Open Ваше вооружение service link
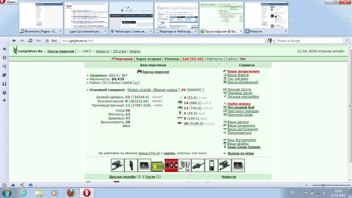Viewport: 352px width, 198px height. [x=244, y=72]
